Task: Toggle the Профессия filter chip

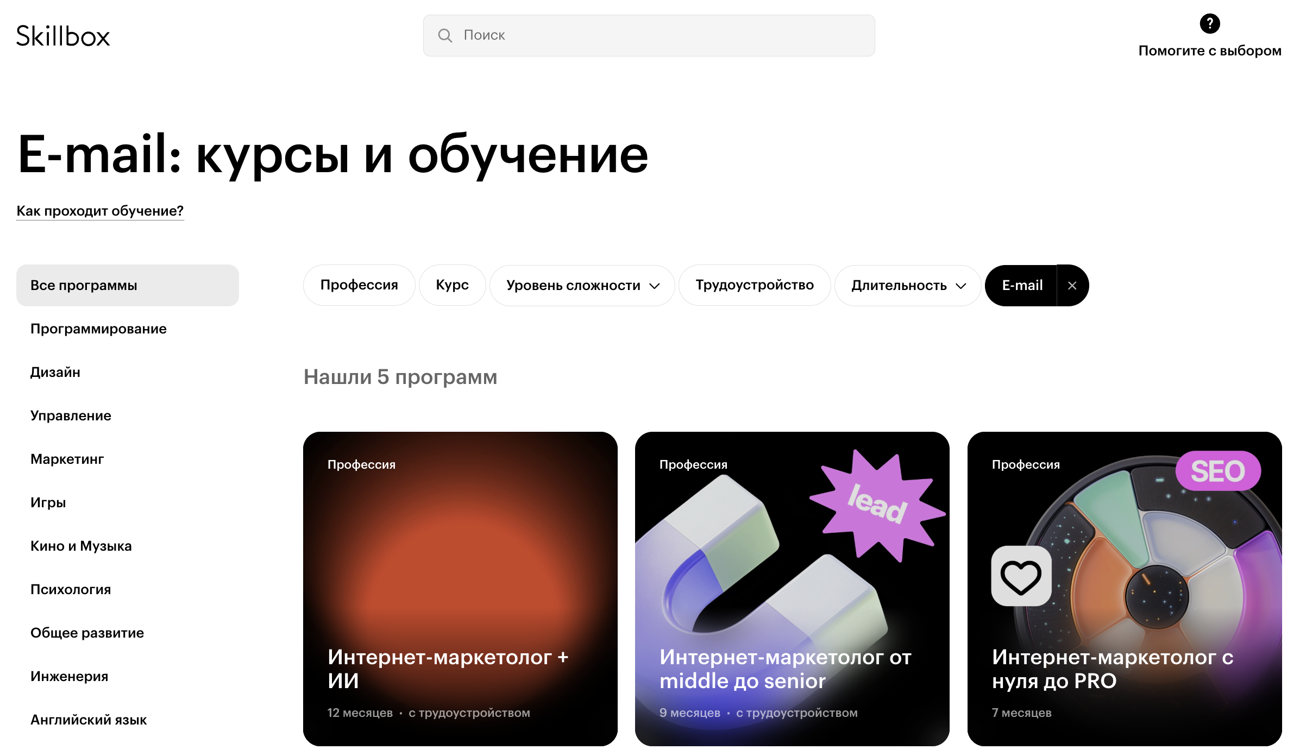Action: point(359,285)
